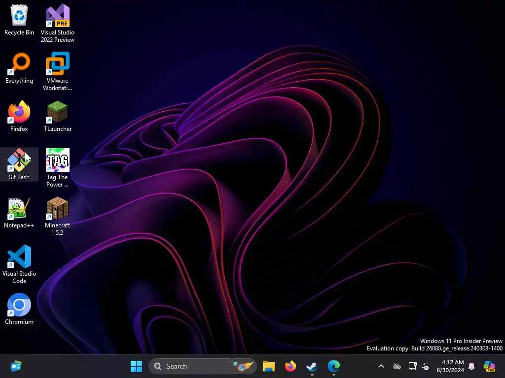Select the Chromium desktop shortcut

click(19, 309)
